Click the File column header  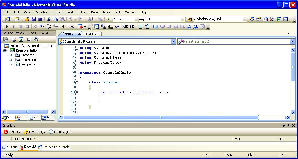(254, 139)
